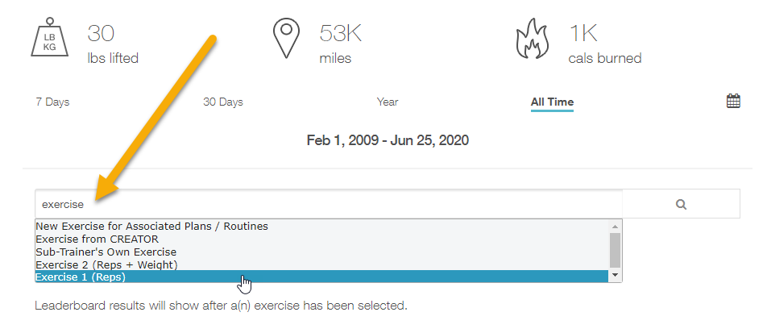Screen dimensions: 767x333
Task: Click the dropdown list scroll down arrow
Action: (616, 276)
